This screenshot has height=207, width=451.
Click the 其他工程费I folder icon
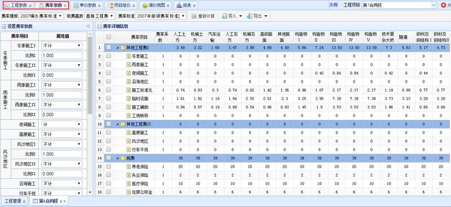(x=123, y=47)
